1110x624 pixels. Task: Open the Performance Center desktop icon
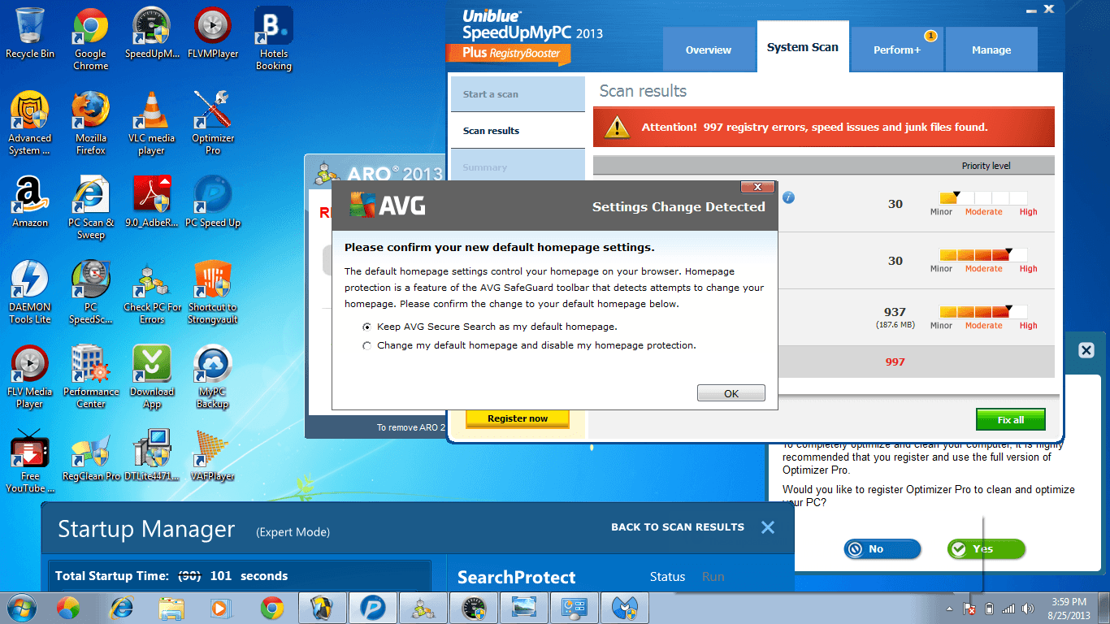[90, 377]
